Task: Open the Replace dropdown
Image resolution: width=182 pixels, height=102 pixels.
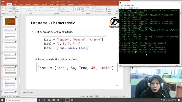Action: [109, 9]
